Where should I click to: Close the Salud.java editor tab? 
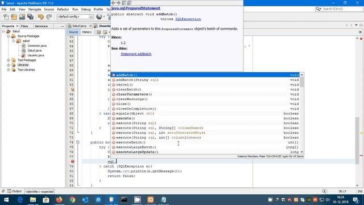point(90,26)
